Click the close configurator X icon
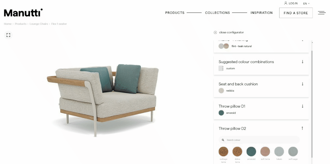The height and width of the screenshot is (164, 330). [x=215, y=32]
